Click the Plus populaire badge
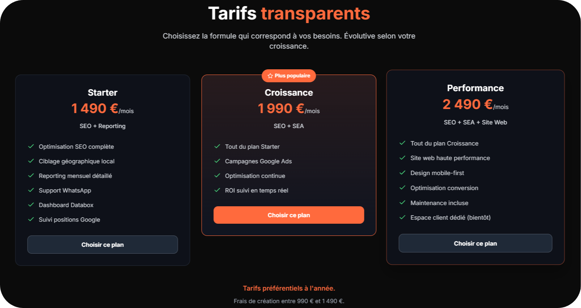Screen dimensions: 581x308 pyautogui.click(x=289, y=76)
